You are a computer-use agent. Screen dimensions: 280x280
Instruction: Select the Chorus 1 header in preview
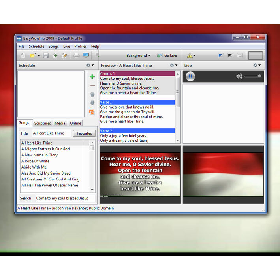click(x=137, y=73)
